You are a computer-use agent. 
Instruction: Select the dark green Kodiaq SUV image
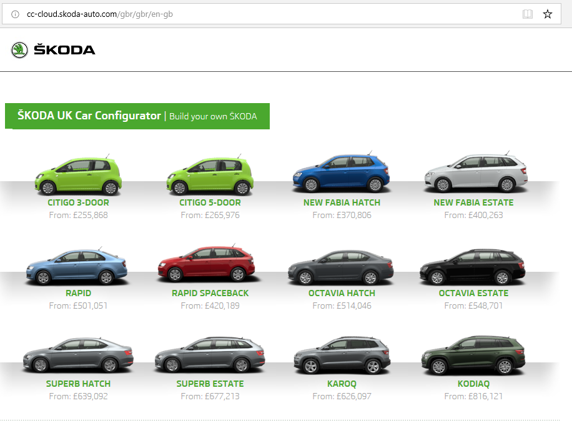pyautogui.click(x=473, y=355)
